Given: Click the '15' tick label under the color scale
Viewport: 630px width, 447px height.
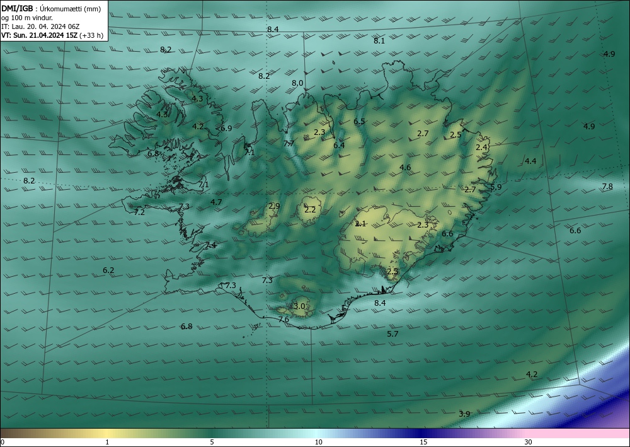Looking at the screenshot, I should [423, 442].
